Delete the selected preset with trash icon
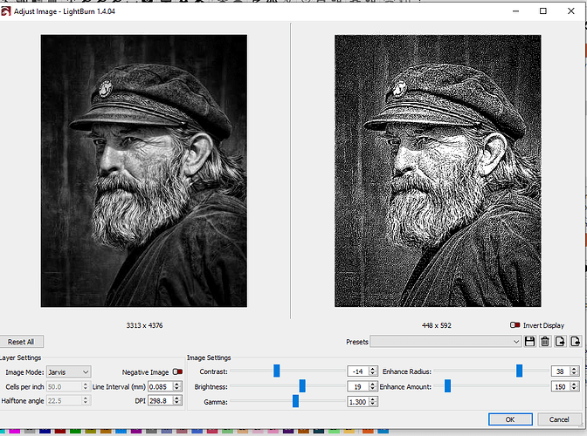 (x=545, y=342)
